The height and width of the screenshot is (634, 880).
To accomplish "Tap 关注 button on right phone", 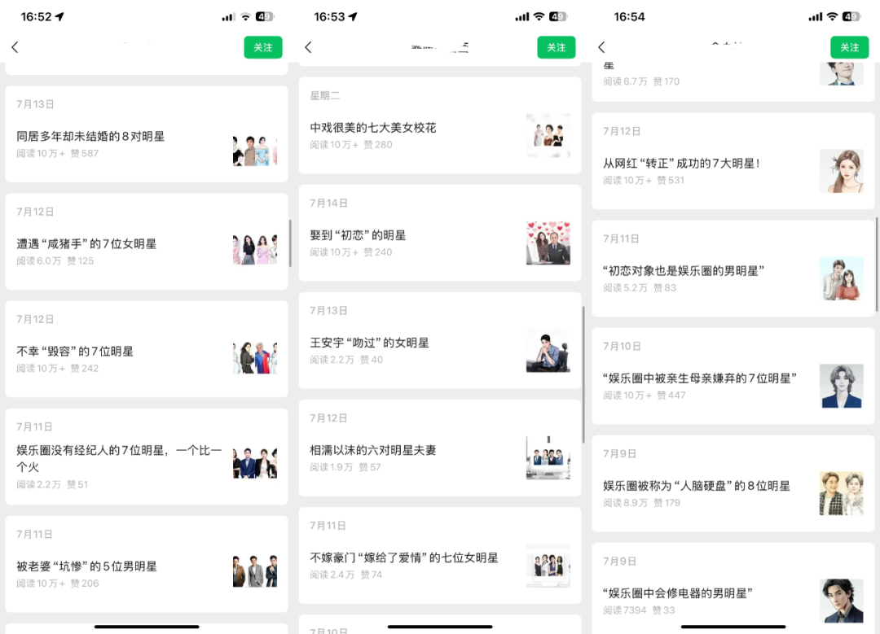I will click(849, 48).
